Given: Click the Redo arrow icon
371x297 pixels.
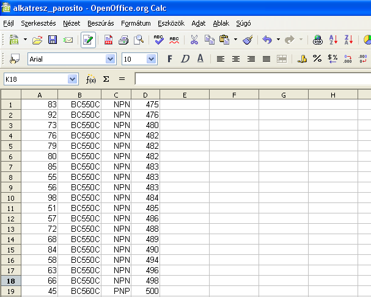Looking at the screenshot, I should coord(290,40).
